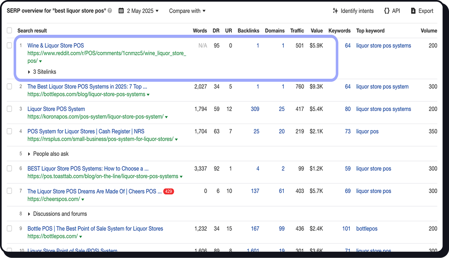Open the nrsplus.com pos-system-for-liquor-stores URL
The image size is (449, 258).
100,139
